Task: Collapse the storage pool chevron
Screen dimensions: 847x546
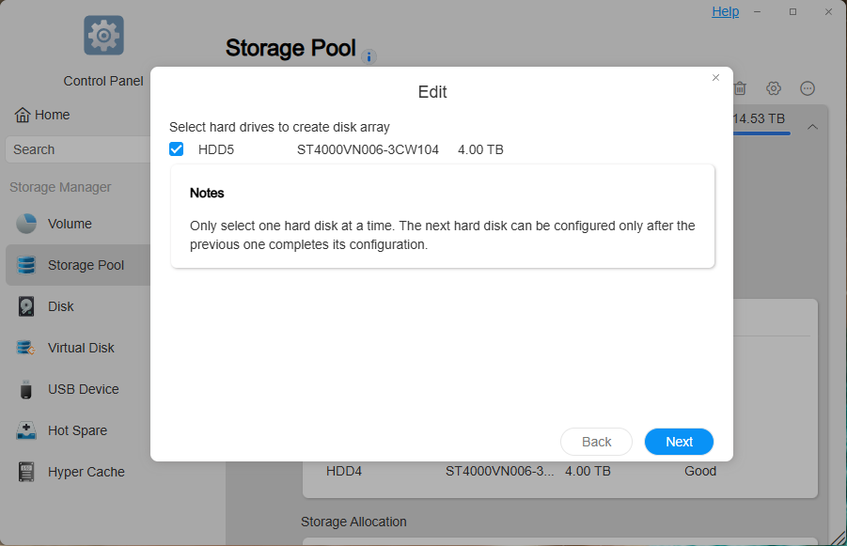Action: [x=812, y=127]
